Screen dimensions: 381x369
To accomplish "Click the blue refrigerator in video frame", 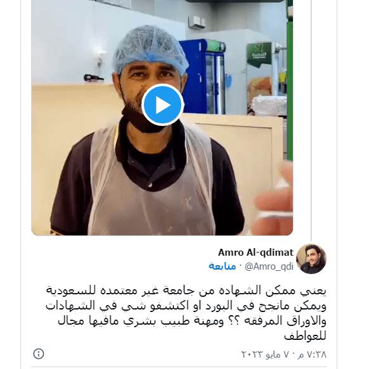I will pos(203,77).
